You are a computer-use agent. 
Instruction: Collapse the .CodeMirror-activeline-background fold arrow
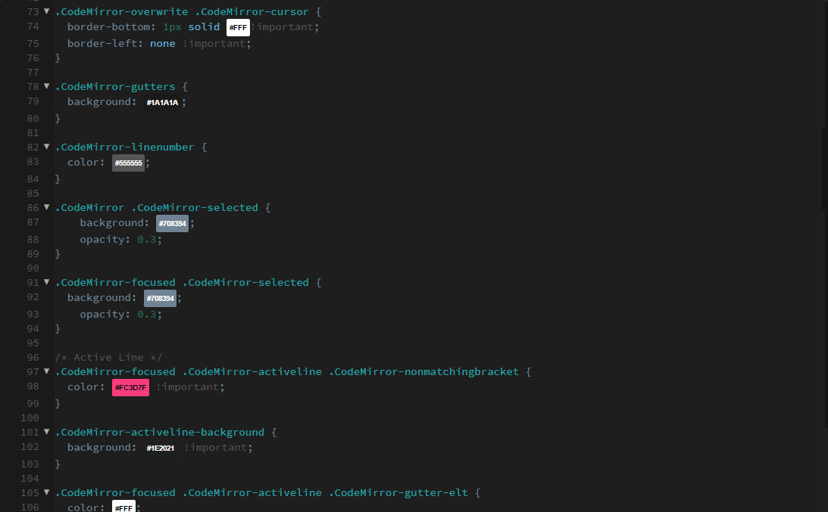(46, 432)
